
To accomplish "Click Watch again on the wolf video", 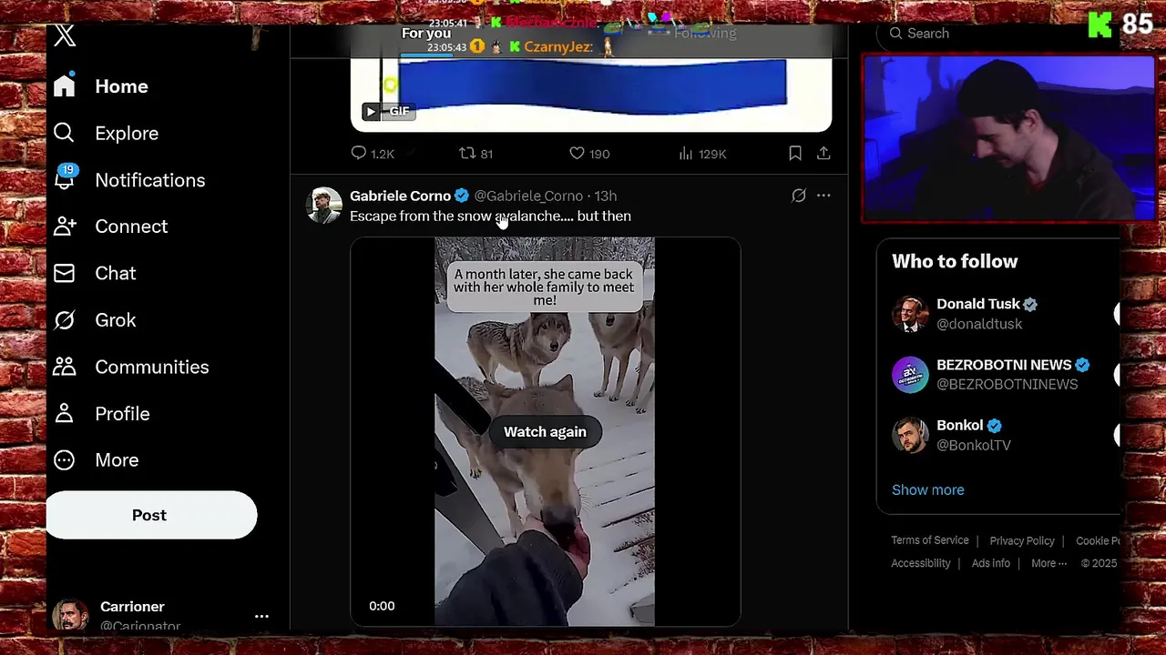I will (545, 431).
